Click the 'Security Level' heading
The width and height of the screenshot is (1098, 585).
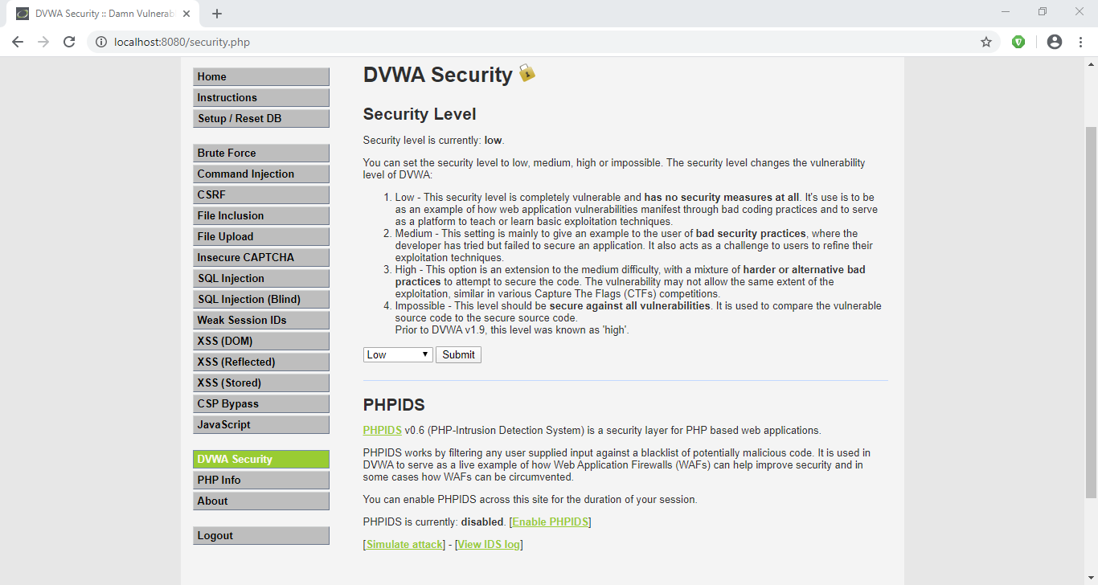click(420, 114)
